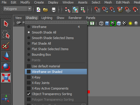Toggle Snap to points magnet icon
140x105 pixels.
click(x=112, y=10)
